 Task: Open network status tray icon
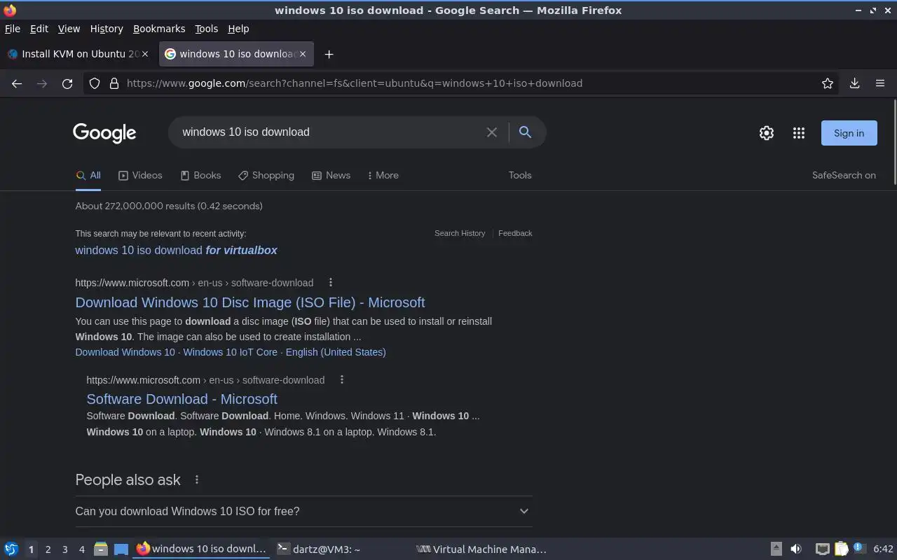tap(823, 549)
